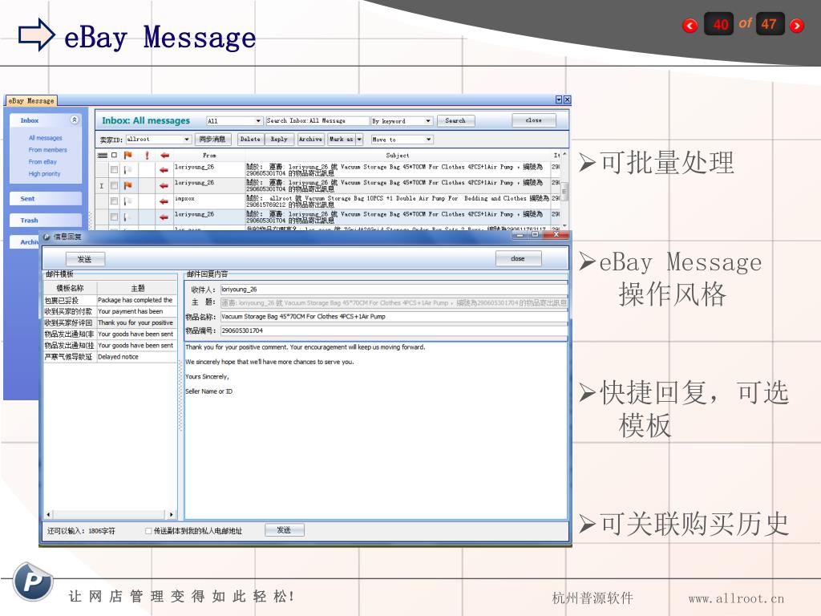This screenshot has width=821, height=616.
Task: Click close button in the Inbox header
Action: (x=533, y=120)
